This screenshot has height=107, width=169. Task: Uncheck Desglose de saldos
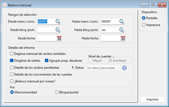(12, 61)
